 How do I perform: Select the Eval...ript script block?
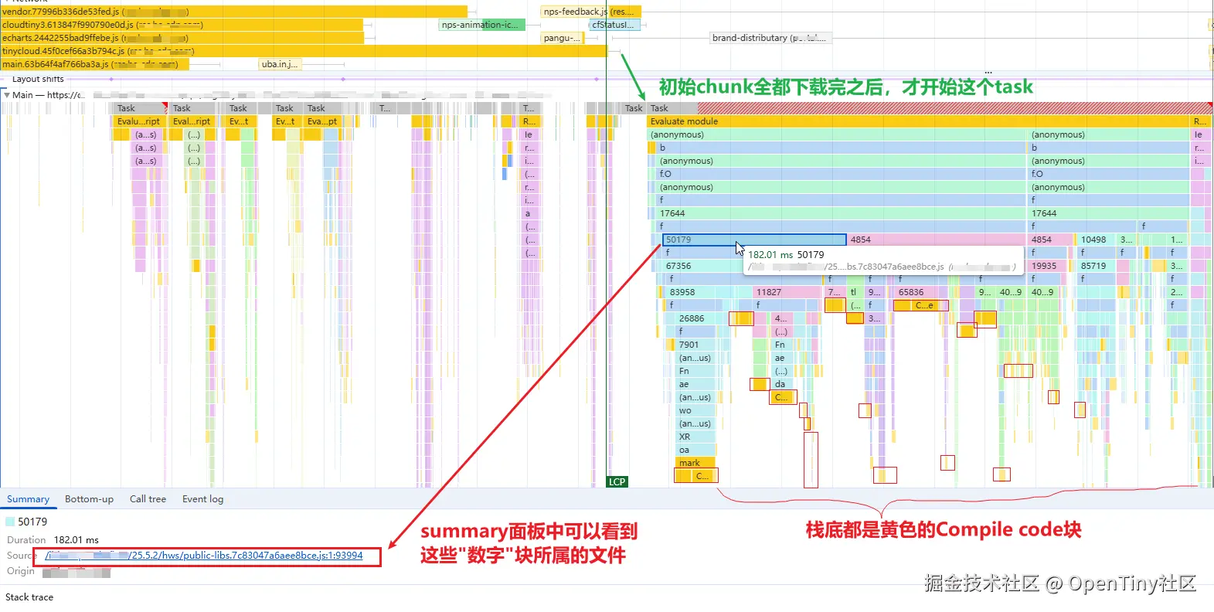(191, 121)
